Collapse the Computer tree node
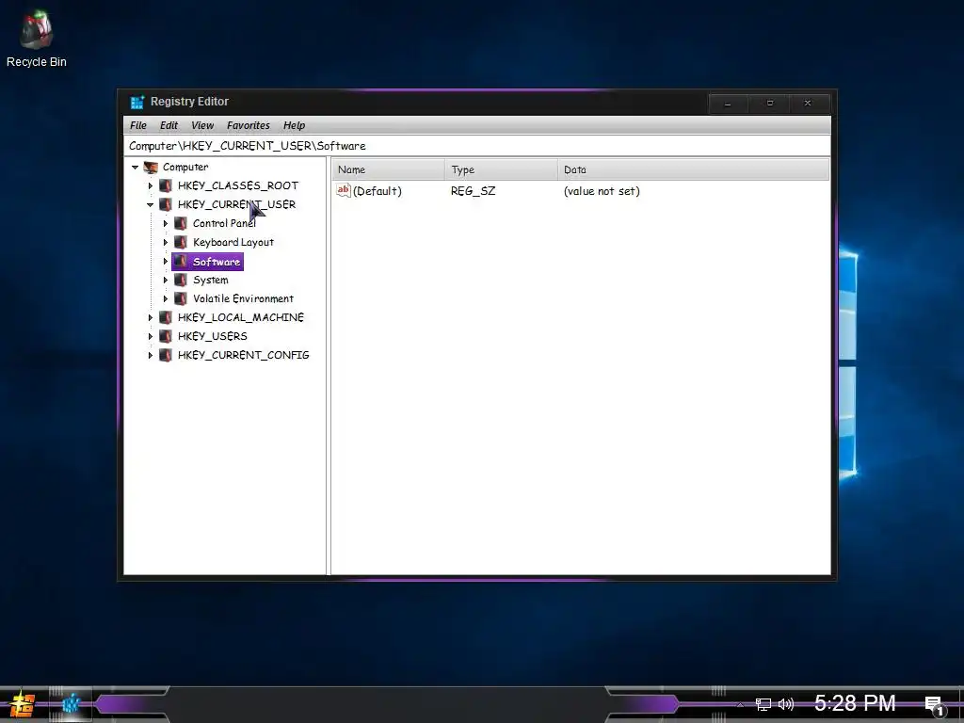964x723 pixels. click(136, 168)
